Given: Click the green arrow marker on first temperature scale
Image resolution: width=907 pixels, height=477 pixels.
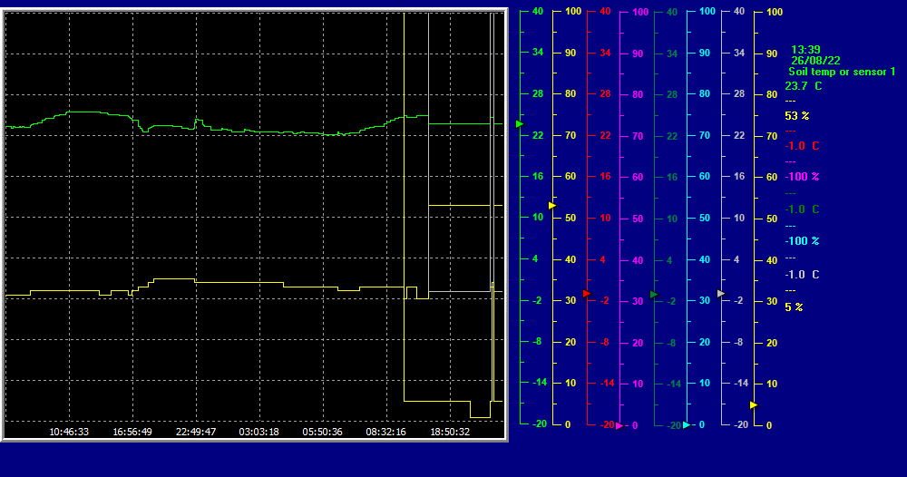Looking at the screenshot, I should tap(520, 123).
